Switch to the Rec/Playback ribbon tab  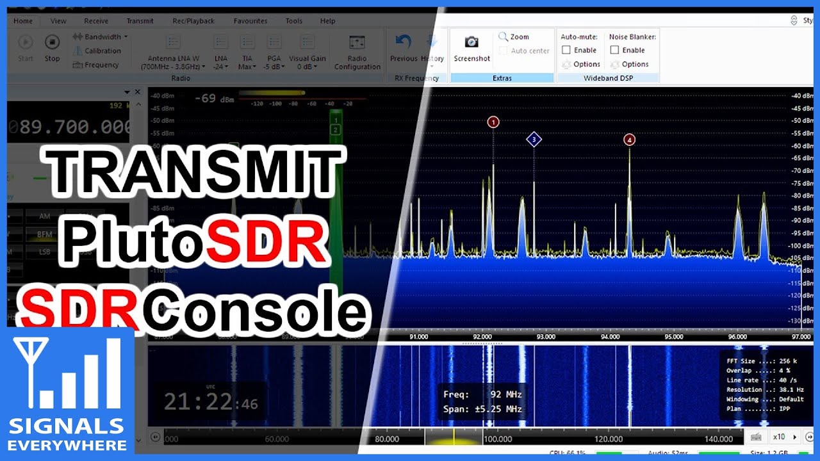pos(193,21)
